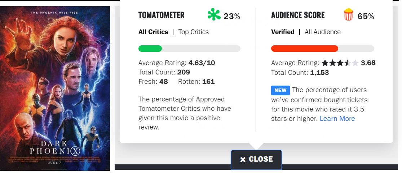Switch to the Top Critics tab
The height and width of the screenshot is (173, 402).
(193, 32)
